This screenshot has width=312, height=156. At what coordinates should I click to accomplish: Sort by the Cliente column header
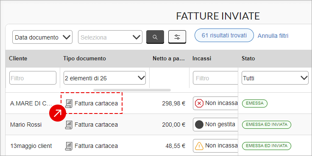point(18,59)
